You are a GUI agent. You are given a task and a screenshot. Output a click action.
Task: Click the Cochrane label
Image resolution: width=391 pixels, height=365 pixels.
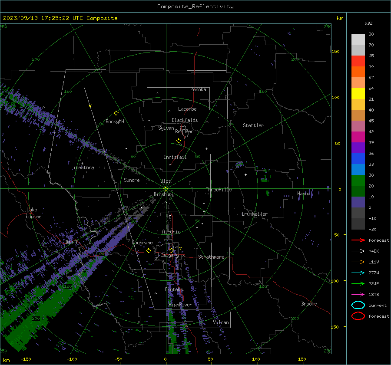[x=142, y=243]
